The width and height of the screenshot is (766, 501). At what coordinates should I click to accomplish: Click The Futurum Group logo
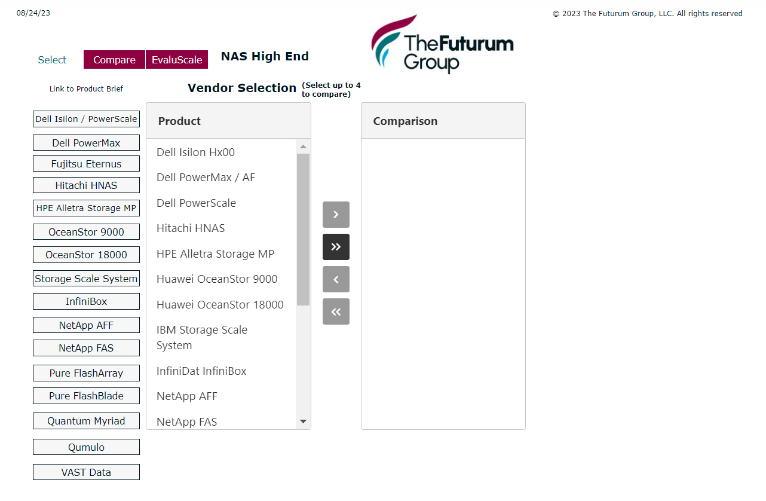point(442,44)
